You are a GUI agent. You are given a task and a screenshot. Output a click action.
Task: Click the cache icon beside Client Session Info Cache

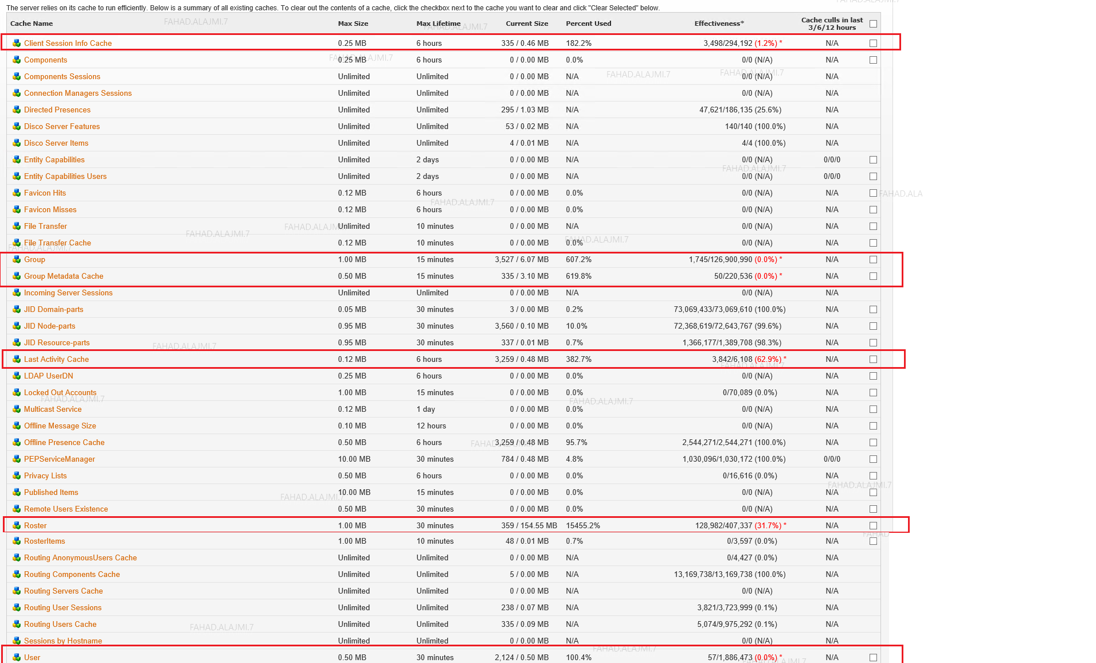point(17,43)
